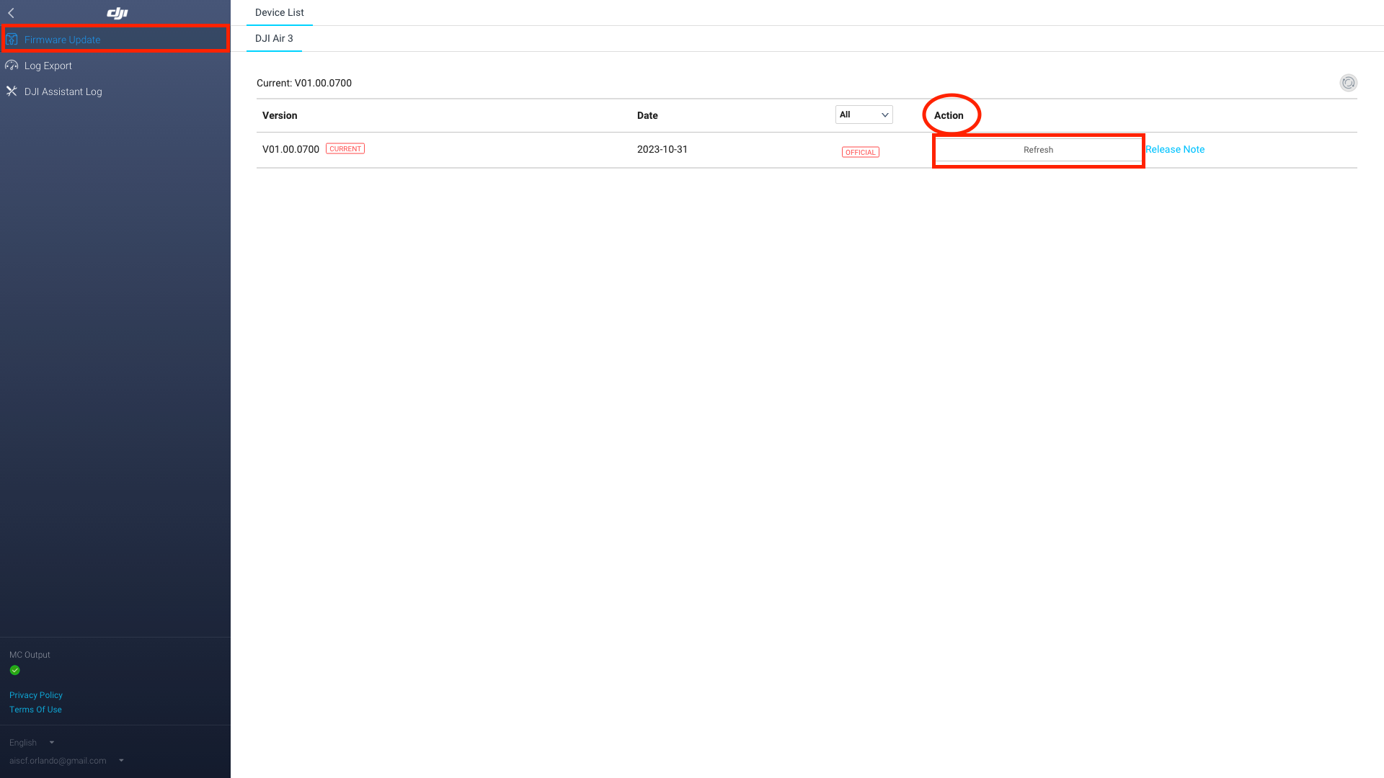Click the Date column header
Screen dimensions: 1384x778
tap(647, 115)
